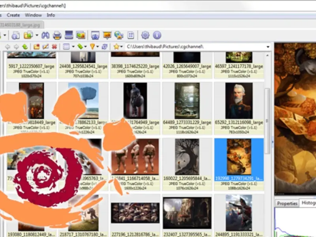Go up one folder level
Viewport: 316px width, 237px height.
(25, 47)
